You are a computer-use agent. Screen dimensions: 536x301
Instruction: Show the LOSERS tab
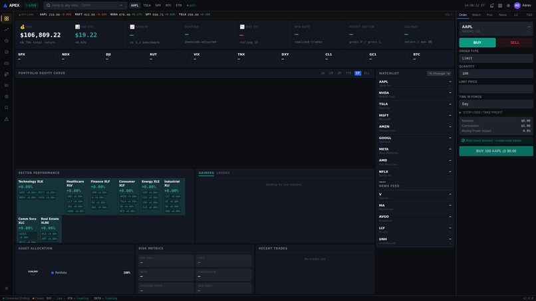[223, 173]
